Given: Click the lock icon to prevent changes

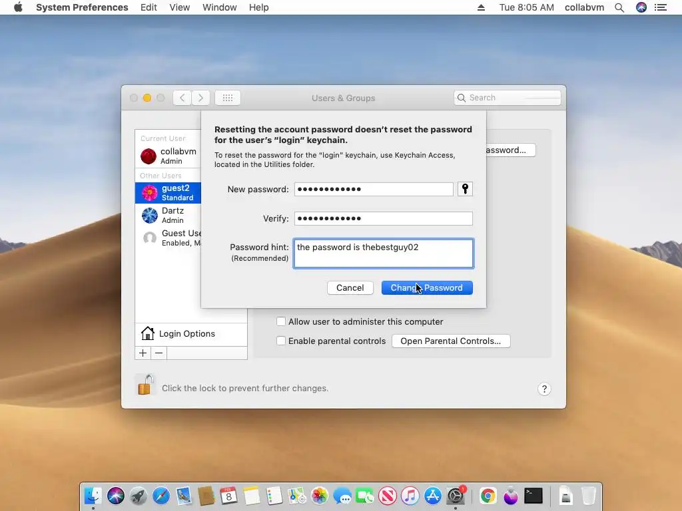Looking at the screenshot, I should 146,385.
